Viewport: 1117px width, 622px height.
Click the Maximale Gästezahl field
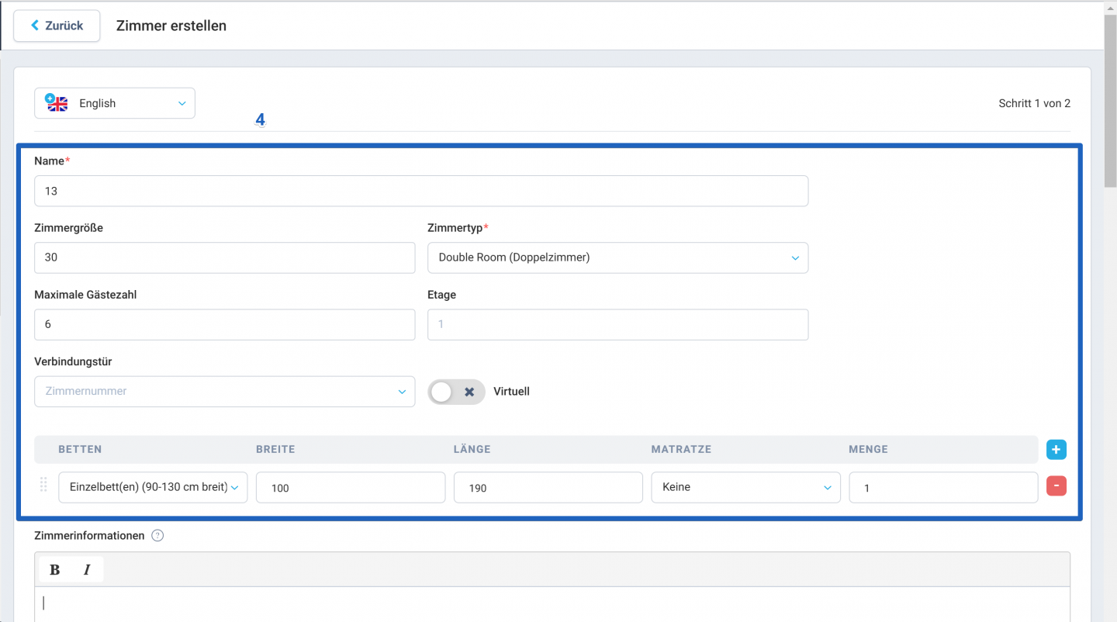click(225, 324)
